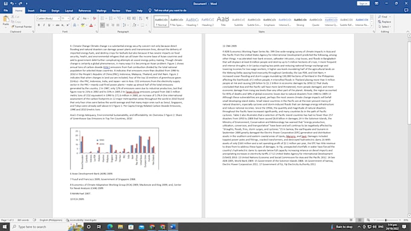411x231 pixels.
Task: Apply superscript formatting
Action: 68,25
